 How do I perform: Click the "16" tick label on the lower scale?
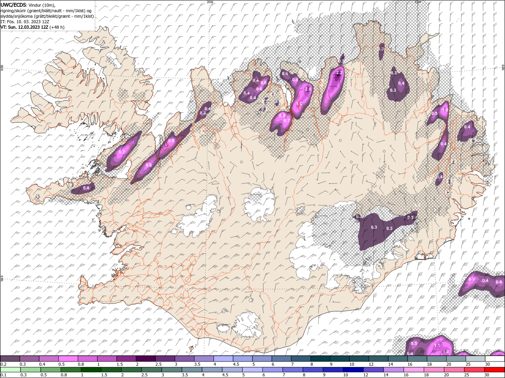click(x=407, y=375)
